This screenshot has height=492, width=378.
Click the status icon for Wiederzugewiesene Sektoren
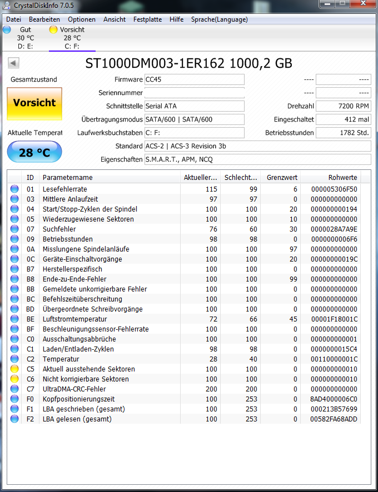click(14, 219)
